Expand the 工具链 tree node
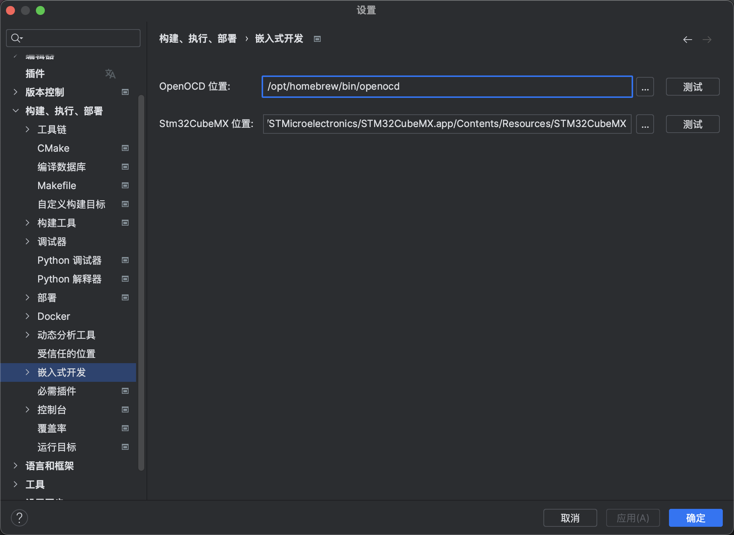Screen dimensions: 734x535 (x=27, y=130)
